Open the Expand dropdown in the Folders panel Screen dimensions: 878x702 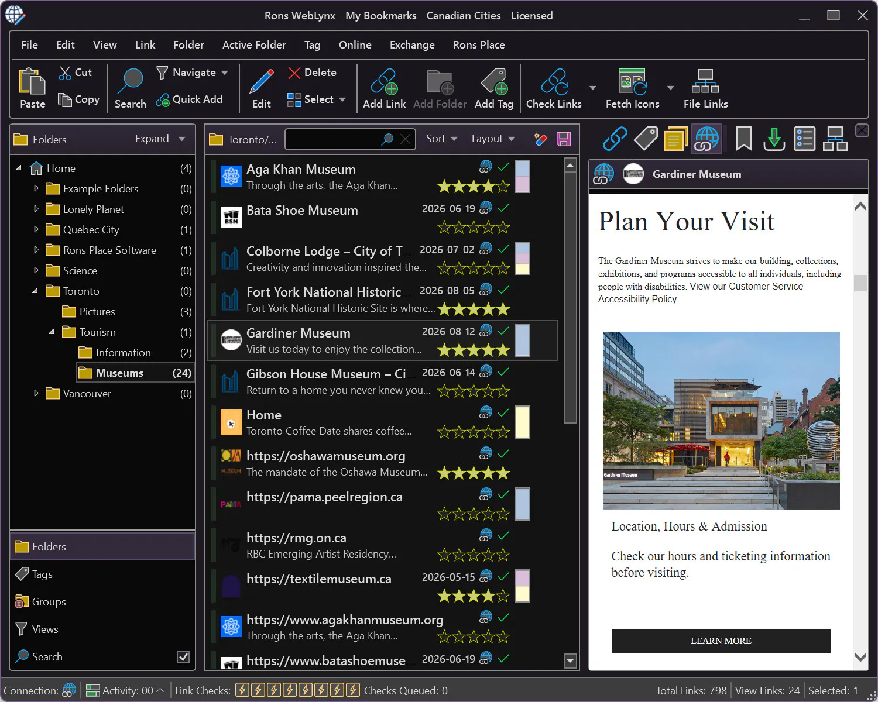[160, 139]
